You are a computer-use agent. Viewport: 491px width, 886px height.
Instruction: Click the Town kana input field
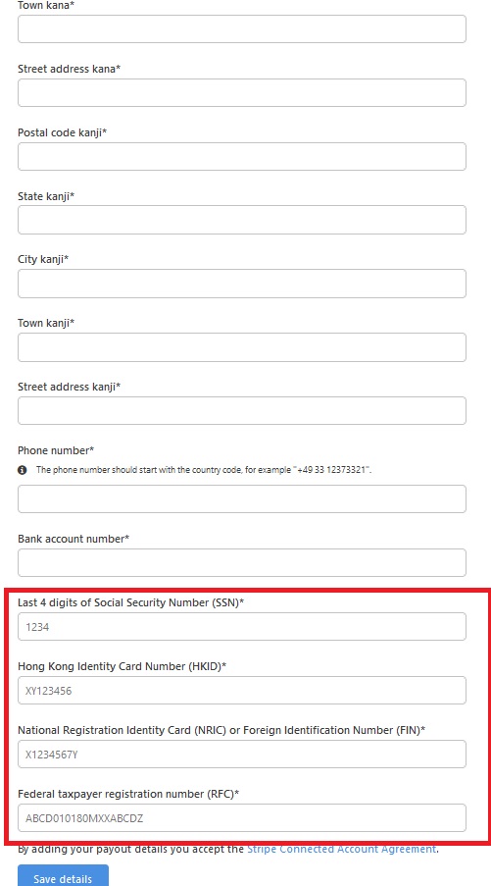click(242, 28)
